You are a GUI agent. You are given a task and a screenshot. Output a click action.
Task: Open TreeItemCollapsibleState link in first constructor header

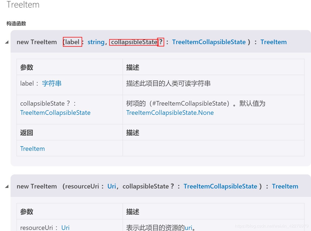click(x=209, y=42)
